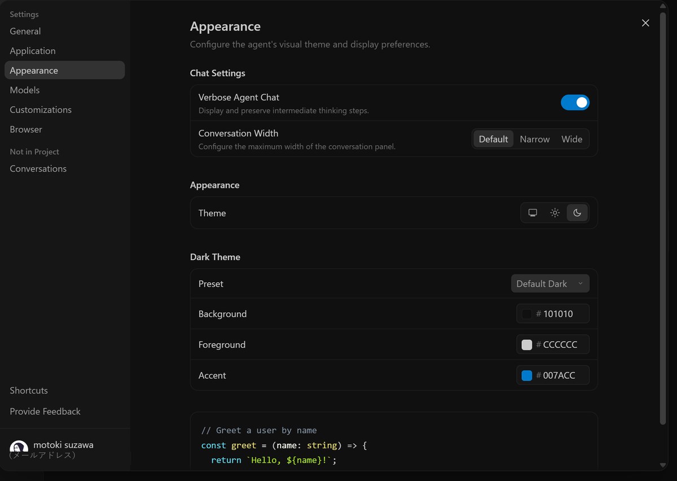
Task: Open the Preset dropdown Default Dark
Action: (x=550, y=283)
